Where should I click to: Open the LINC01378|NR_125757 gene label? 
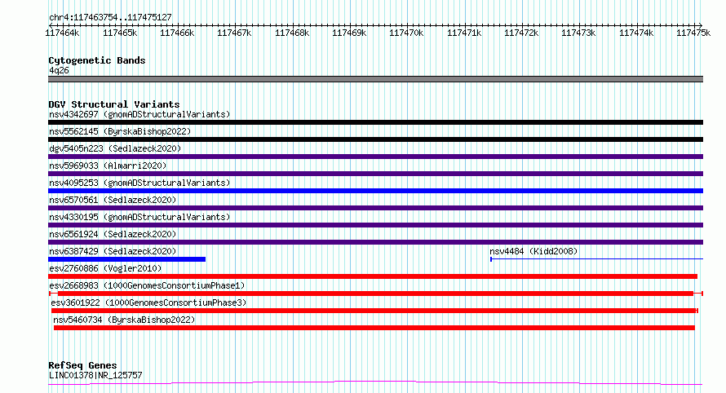click(x=95, y=375)
